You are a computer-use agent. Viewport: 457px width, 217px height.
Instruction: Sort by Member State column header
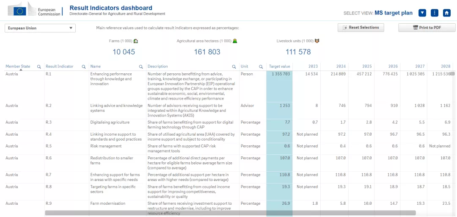18,66
